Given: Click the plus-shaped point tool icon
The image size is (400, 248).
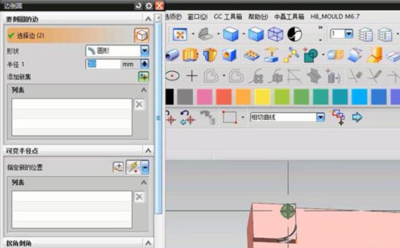Looking at the screenshot, I should 192,76.
